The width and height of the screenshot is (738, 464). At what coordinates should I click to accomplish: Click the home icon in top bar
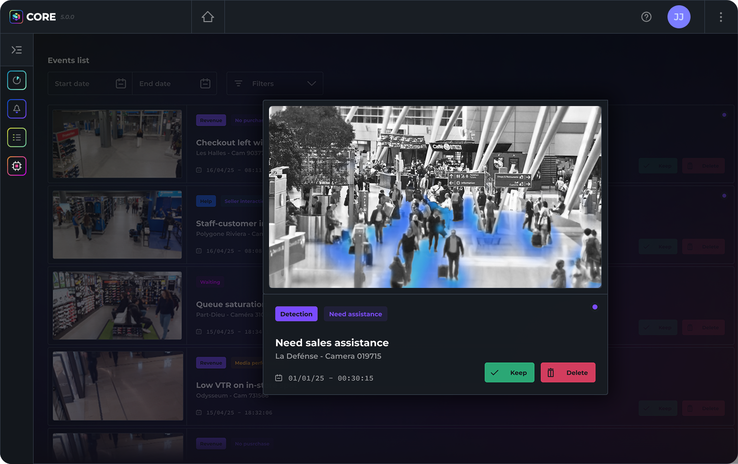[x=208, y=17]
